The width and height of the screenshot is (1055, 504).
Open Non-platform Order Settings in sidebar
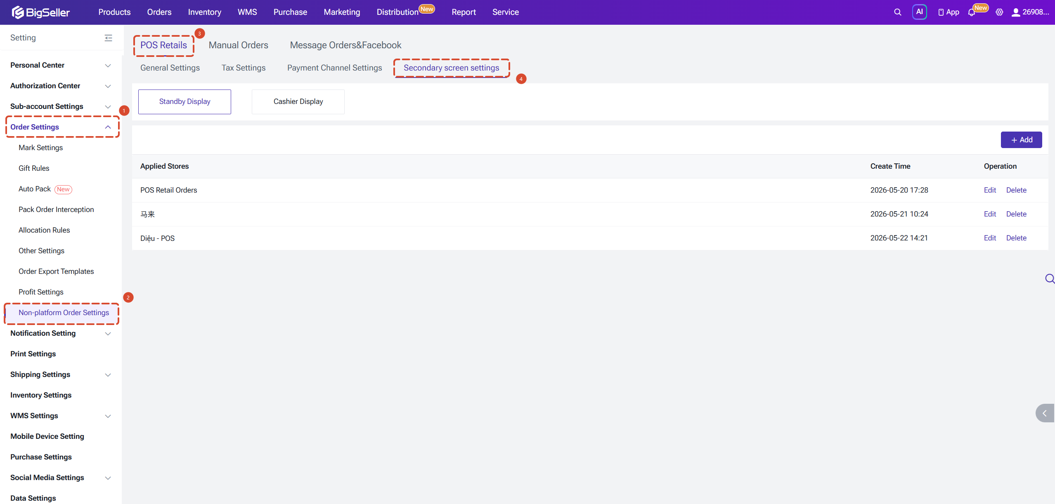(64, 313)
